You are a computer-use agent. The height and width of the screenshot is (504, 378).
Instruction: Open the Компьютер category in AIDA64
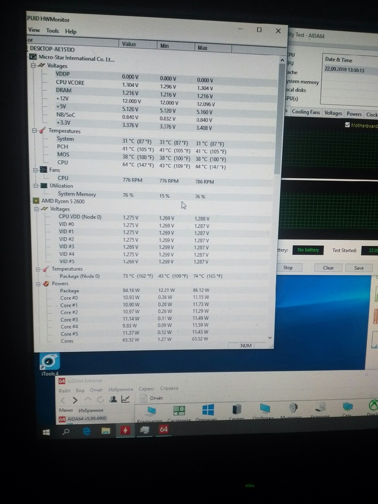(x=150, y=413)
